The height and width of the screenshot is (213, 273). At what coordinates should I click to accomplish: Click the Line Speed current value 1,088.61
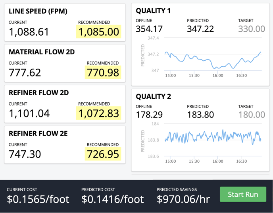(29, 32)
